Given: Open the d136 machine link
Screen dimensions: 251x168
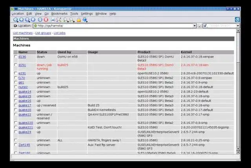Looking at the screenshot, I should click(x=22, y=57).
